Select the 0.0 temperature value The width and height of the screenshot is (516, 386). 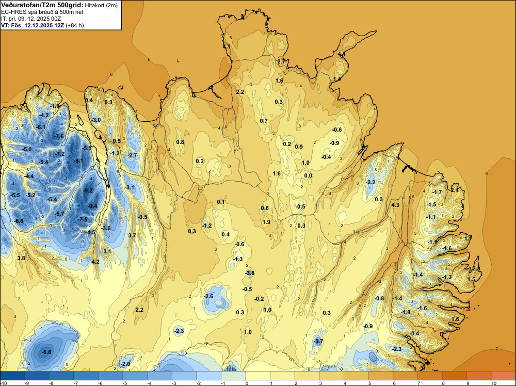pyautogui.click(x=308, y=176)
